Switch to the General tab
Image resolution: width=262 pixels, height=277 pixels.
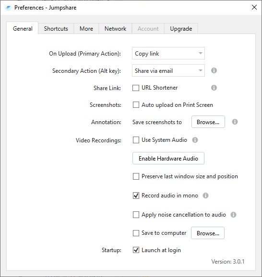(23, 28)
